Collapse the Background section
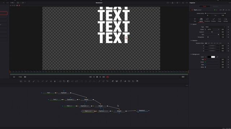The height and width of the screenshot is (129, 231). click(x=191, y=54)
